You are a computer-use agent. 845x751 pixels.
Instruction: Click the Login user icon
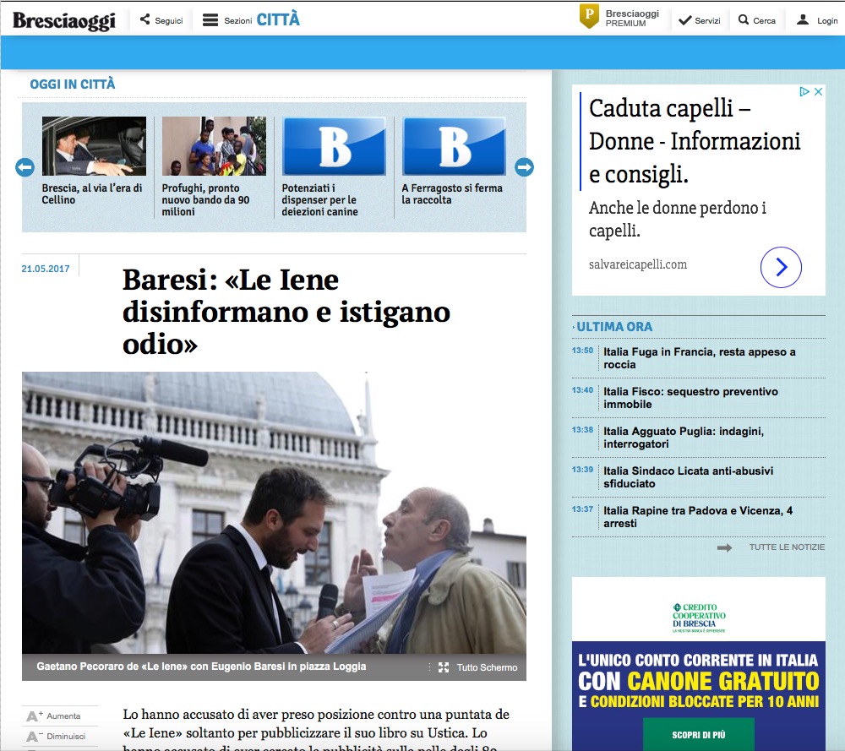point(803,20)
